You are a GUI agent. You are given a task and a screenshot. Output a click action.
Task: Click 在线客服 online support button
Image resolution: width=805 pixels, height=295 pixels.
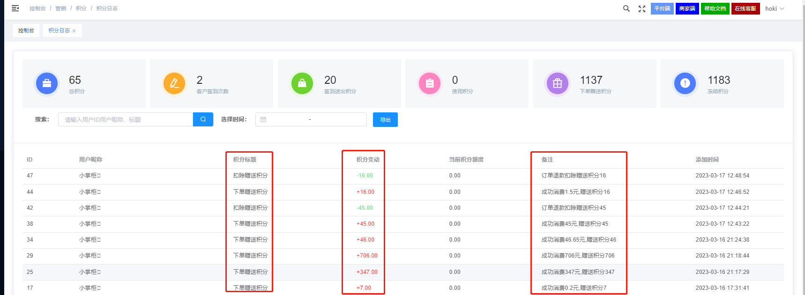(x=745, y=8)
